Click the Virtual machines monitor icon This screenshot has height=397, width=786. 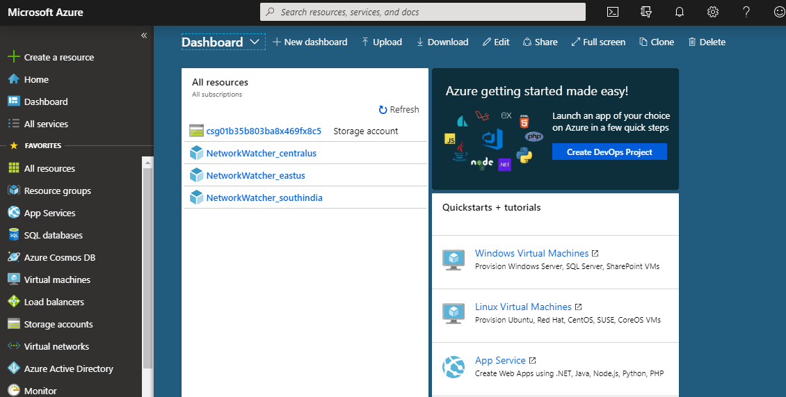(13, 279)
